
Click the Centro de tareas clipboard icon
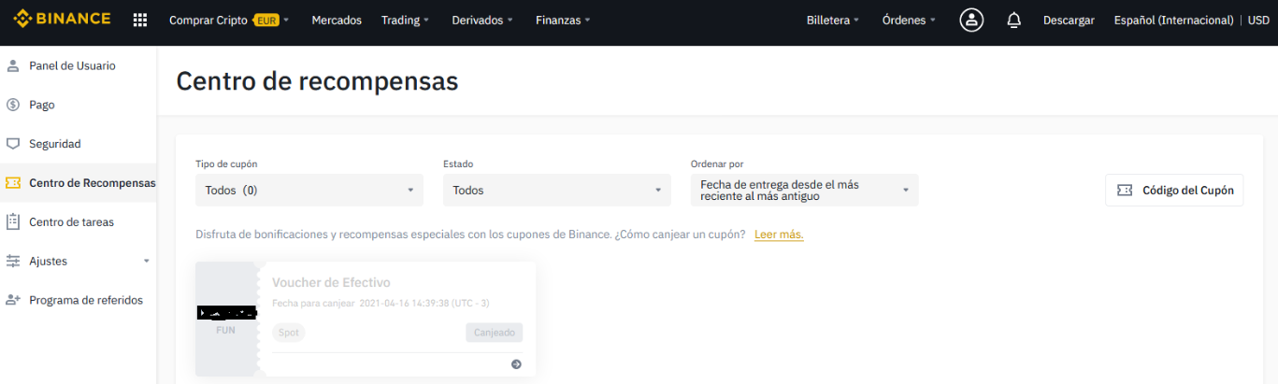click(x=13, y=221)
